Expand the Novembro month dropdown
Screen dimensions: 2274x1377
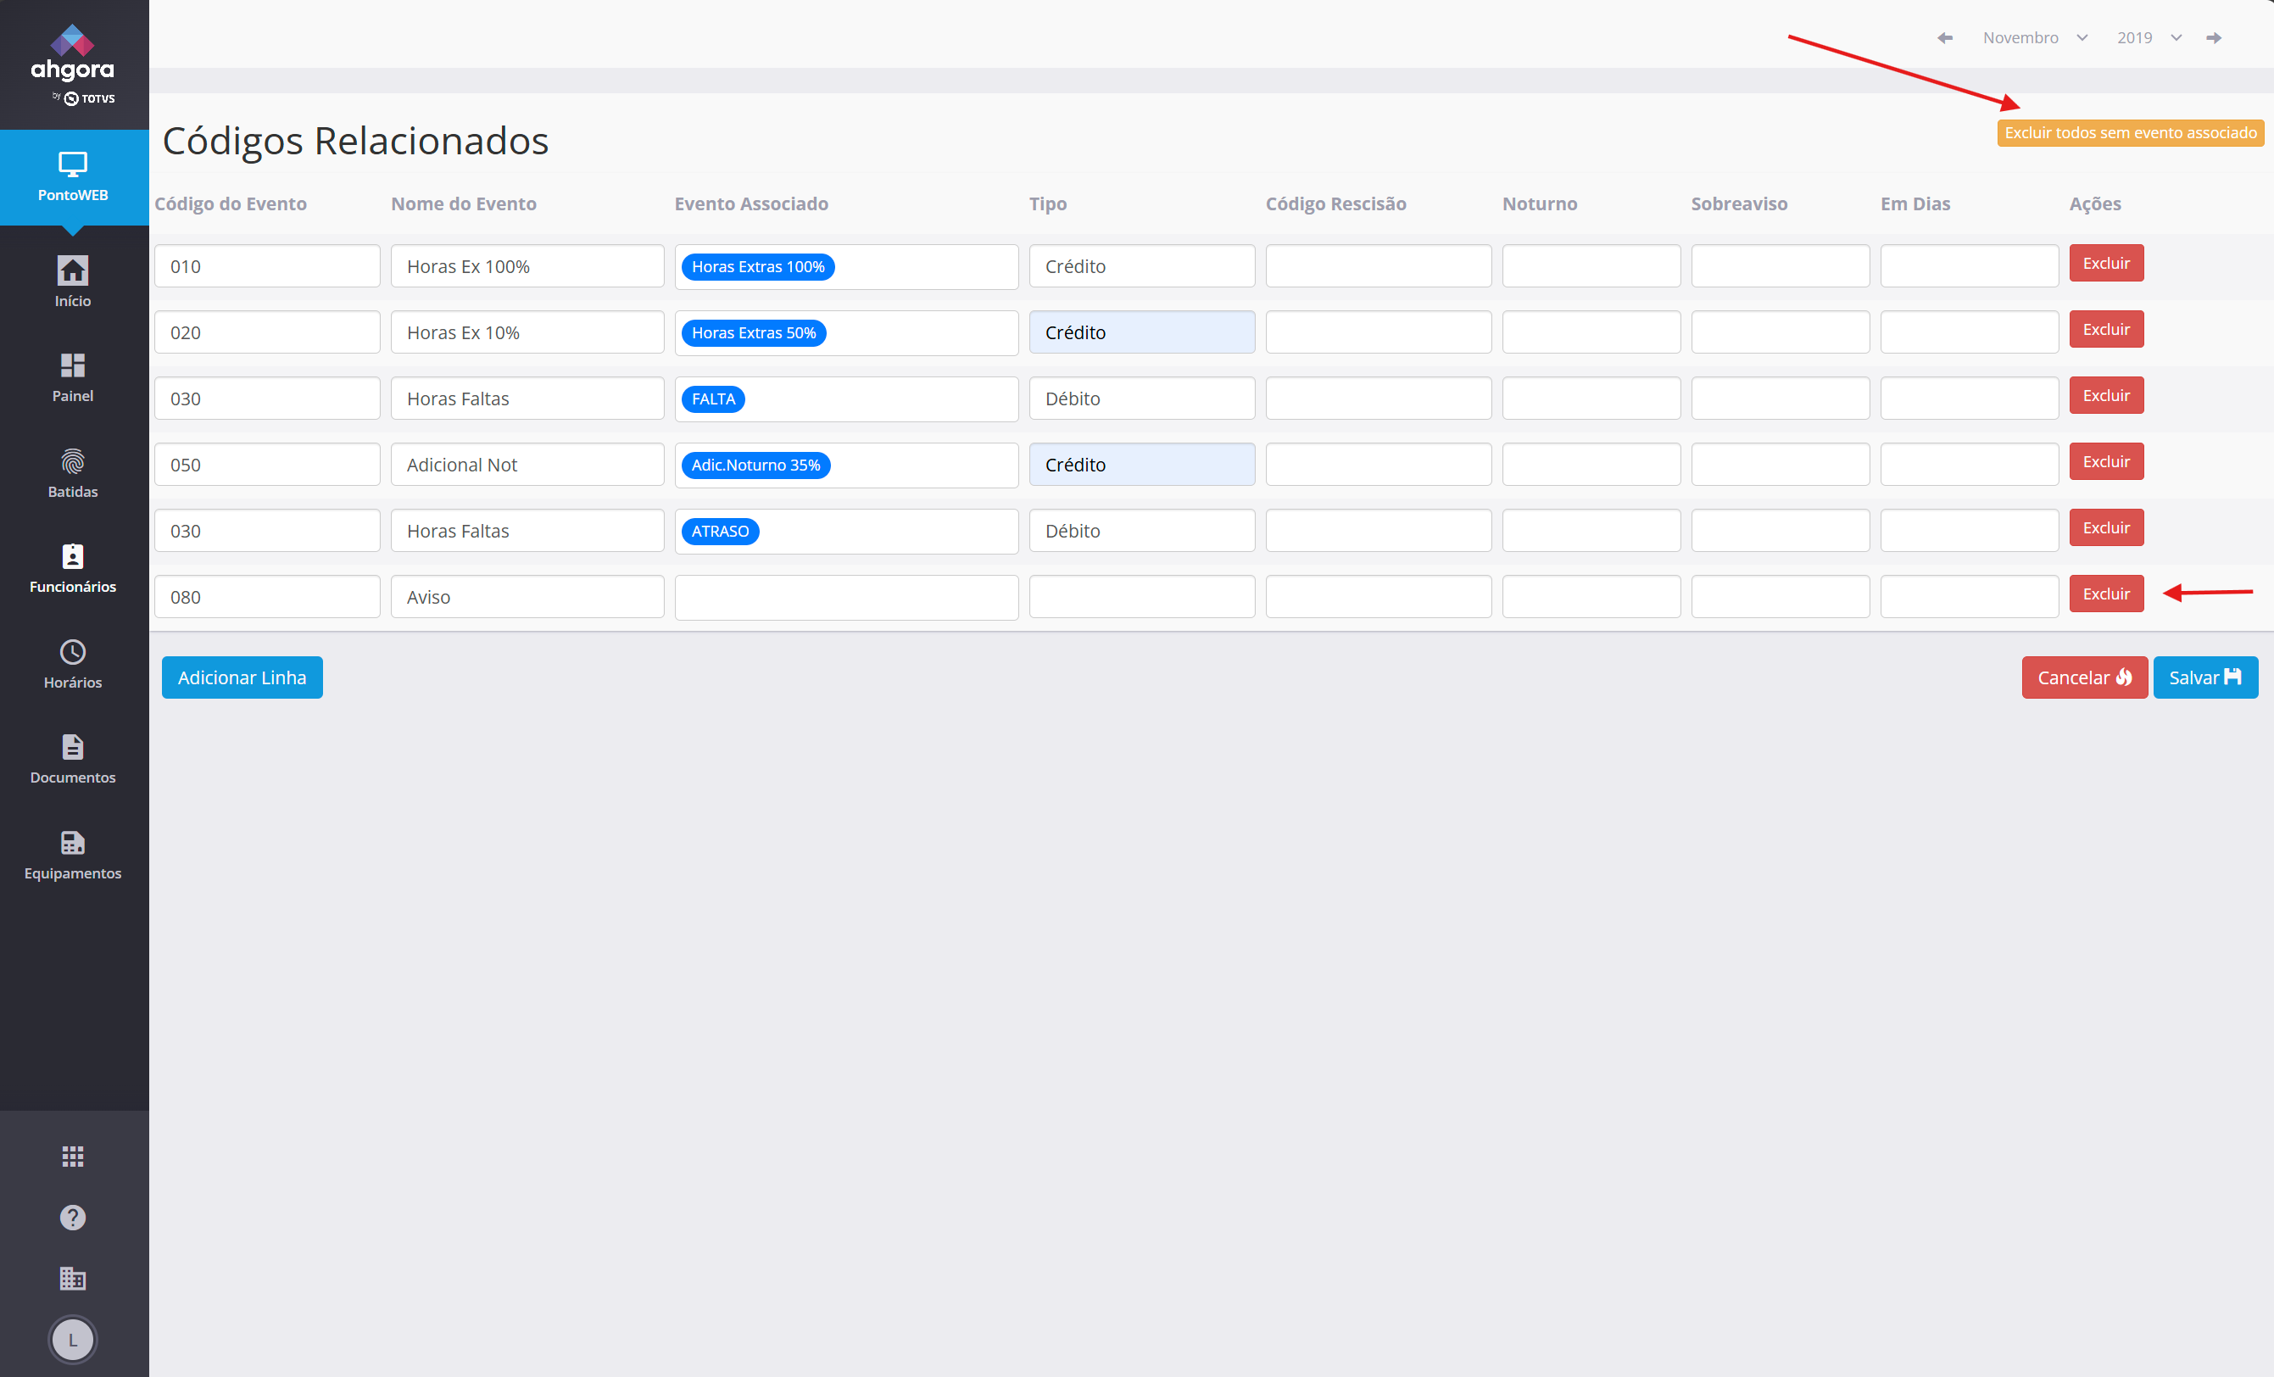tap(2033, 38)
